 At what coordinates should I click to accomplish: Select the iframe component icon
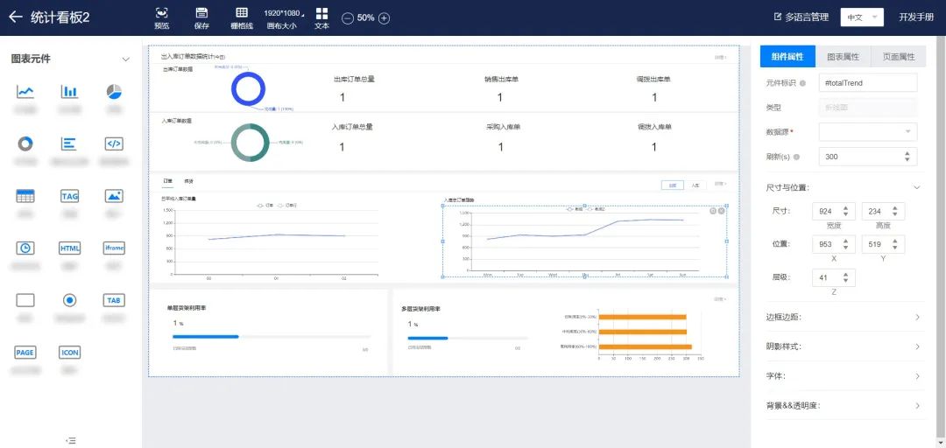[114, 248]
